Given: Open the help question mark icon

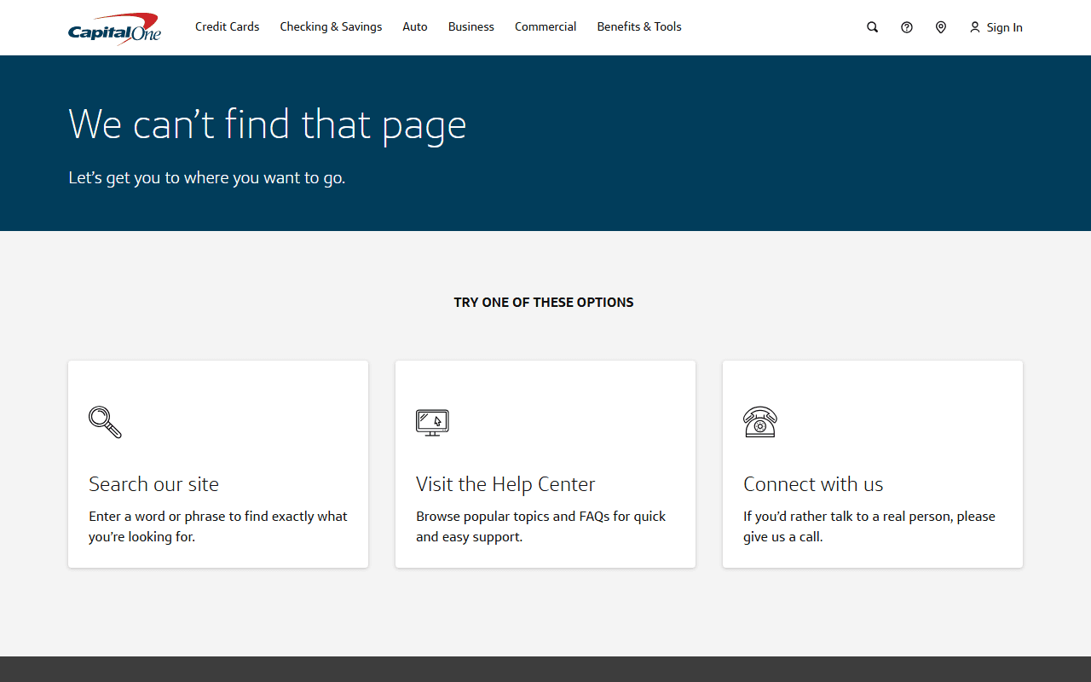Looking at the screenshot, I should click(x=907, y=27).
